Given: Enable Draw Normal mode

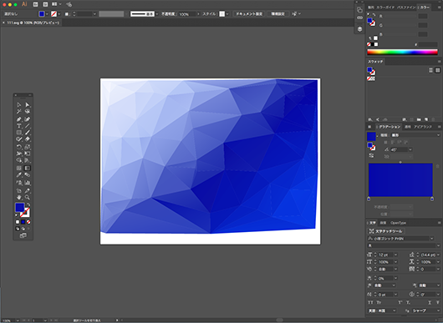Looking at the screenshot, I should pos(18,229).
